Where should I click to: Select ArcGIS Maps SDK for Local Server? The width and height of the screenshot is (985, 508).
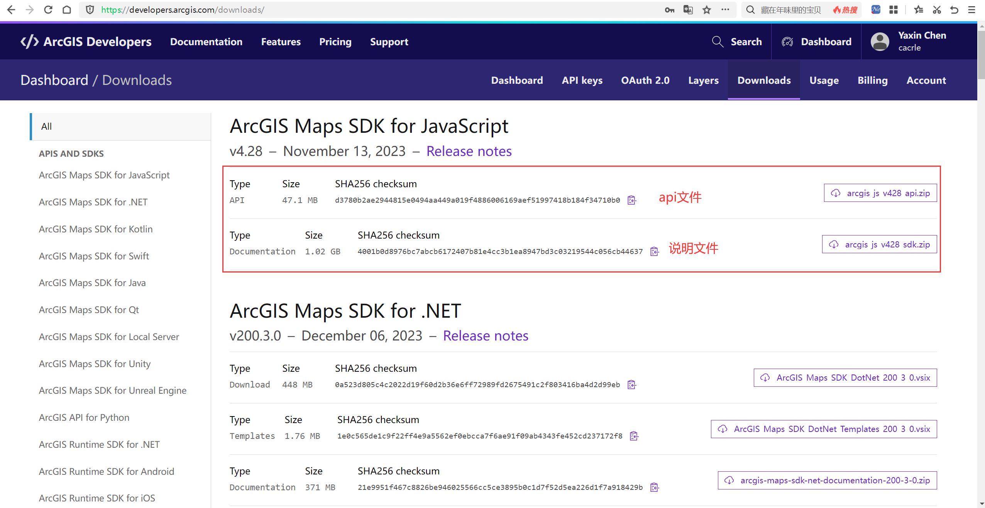coord(109,337)
